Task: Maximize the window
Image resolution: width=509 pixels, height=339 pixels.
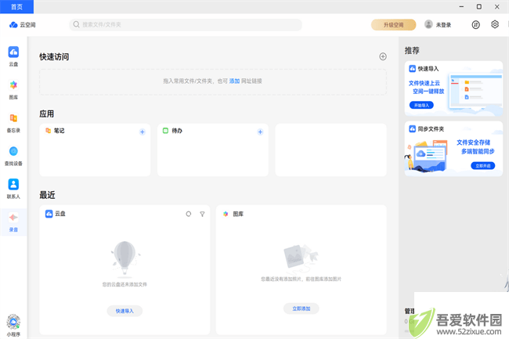Action: coord(478,6)
